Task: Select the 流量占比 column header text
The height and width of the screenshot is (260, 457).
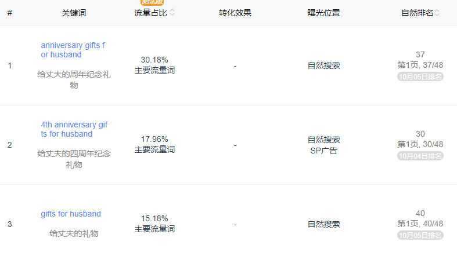Action: click(150, 13)
